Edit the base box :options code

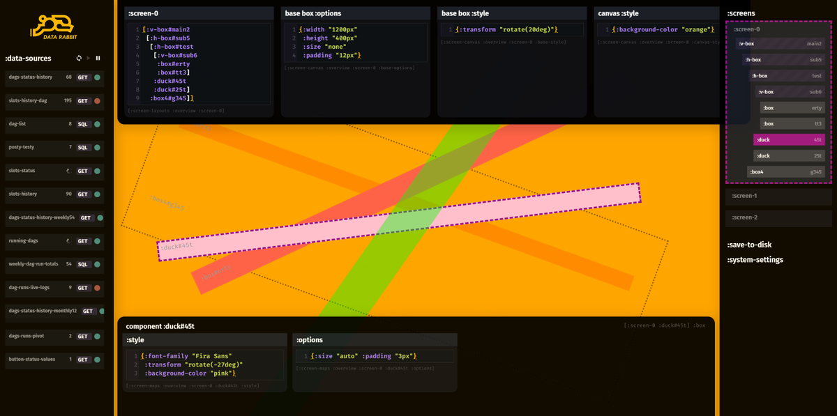pyautogui.click(x=355, y=43)
